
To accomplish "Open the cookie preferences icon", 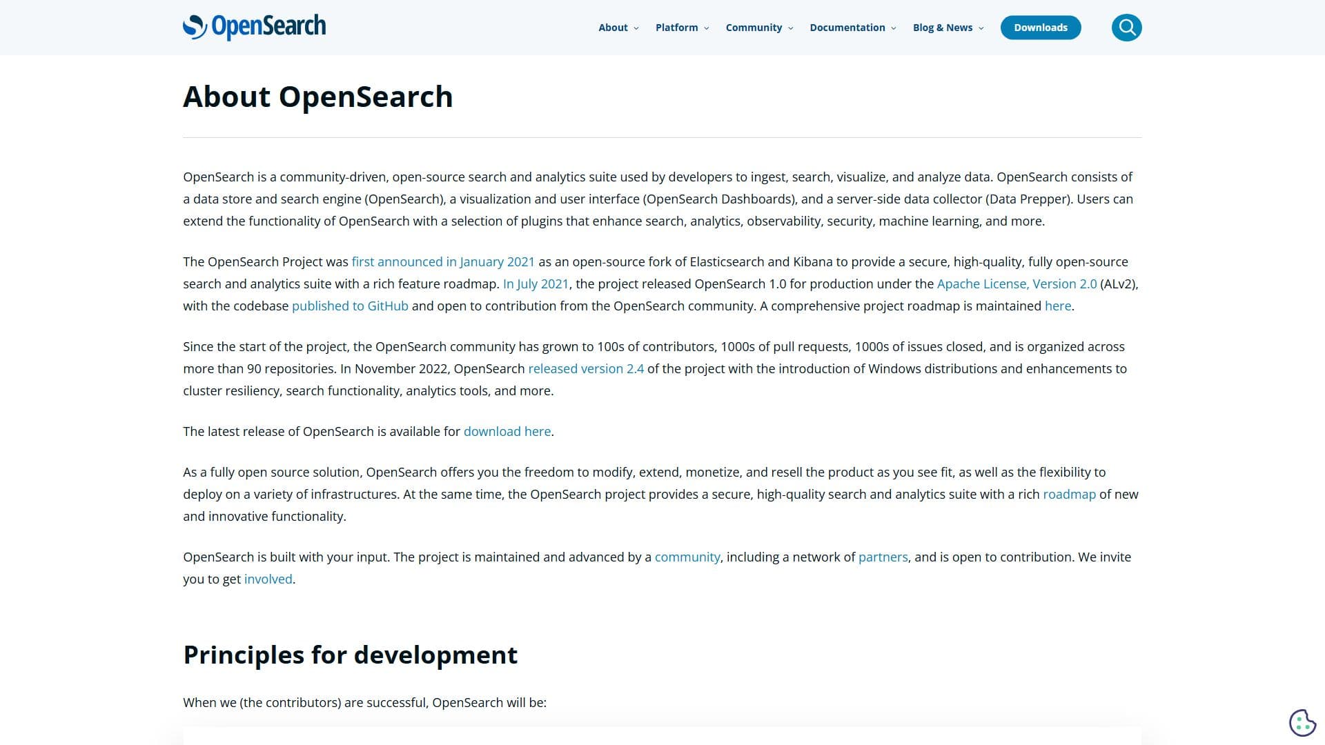I will pyautogui.click(x=1302, y=723).
